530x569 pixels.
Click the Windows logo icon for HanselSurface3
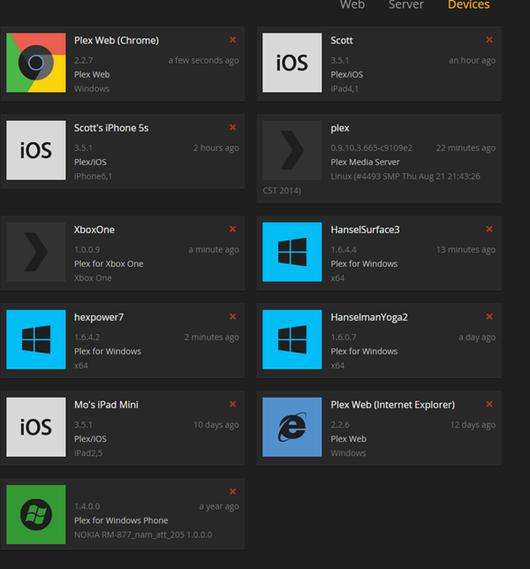[x=292, y=252]
